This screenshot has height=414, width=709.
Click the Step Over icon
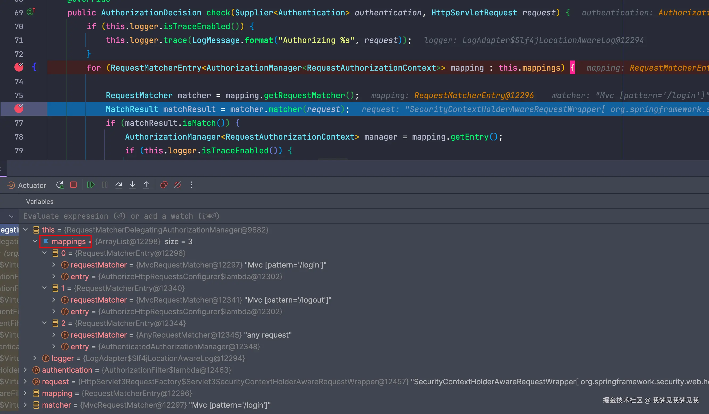118,185
